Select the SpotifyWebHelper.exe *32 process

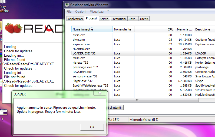[x=143, y=85]
